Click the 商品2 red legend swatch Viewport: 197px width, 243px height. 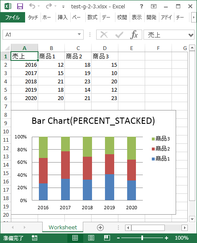click(154, 149)
